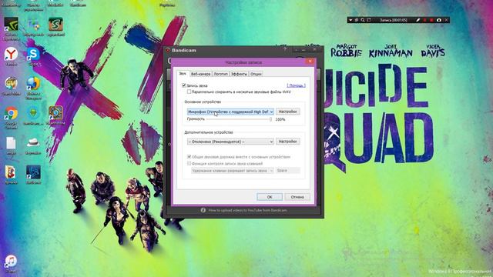The width and height of the screenshot is (493, 277).
Task: Close the recording settings dialog
Action: coord(310,62)
